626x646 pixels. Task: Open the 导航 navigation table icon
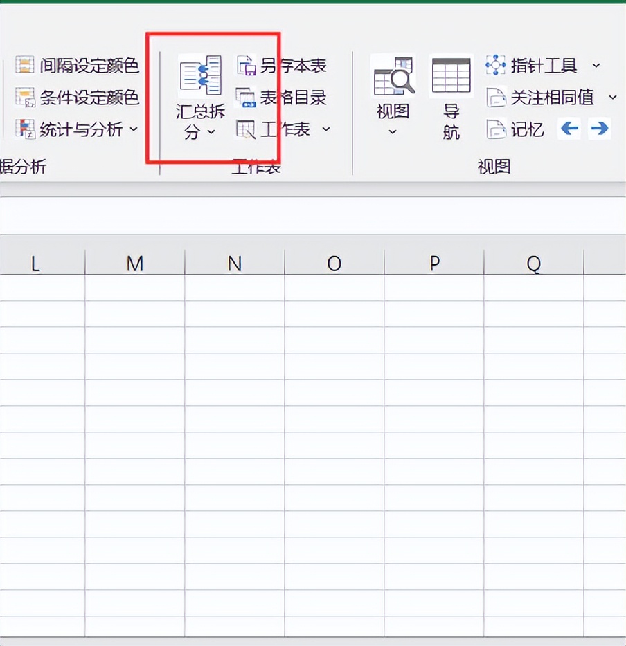451,76
